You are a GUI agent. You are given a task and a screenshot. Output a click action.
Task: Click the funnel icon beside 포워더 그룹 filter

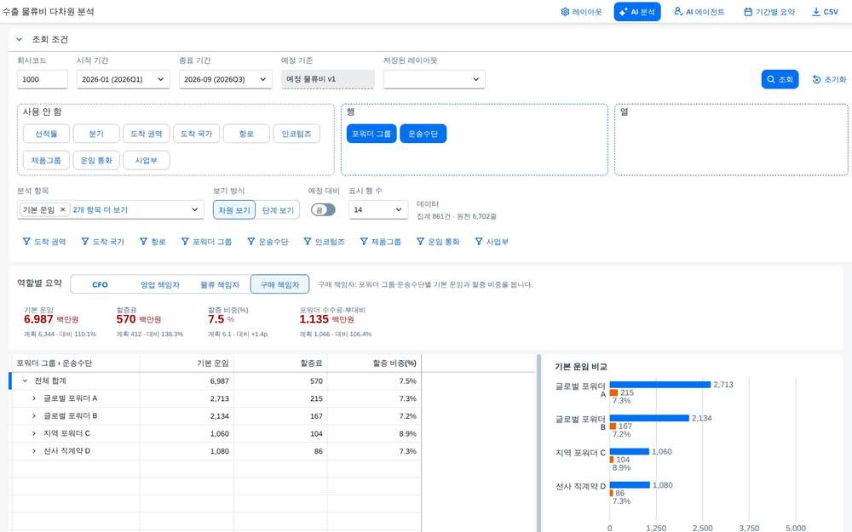click(185, 242)
